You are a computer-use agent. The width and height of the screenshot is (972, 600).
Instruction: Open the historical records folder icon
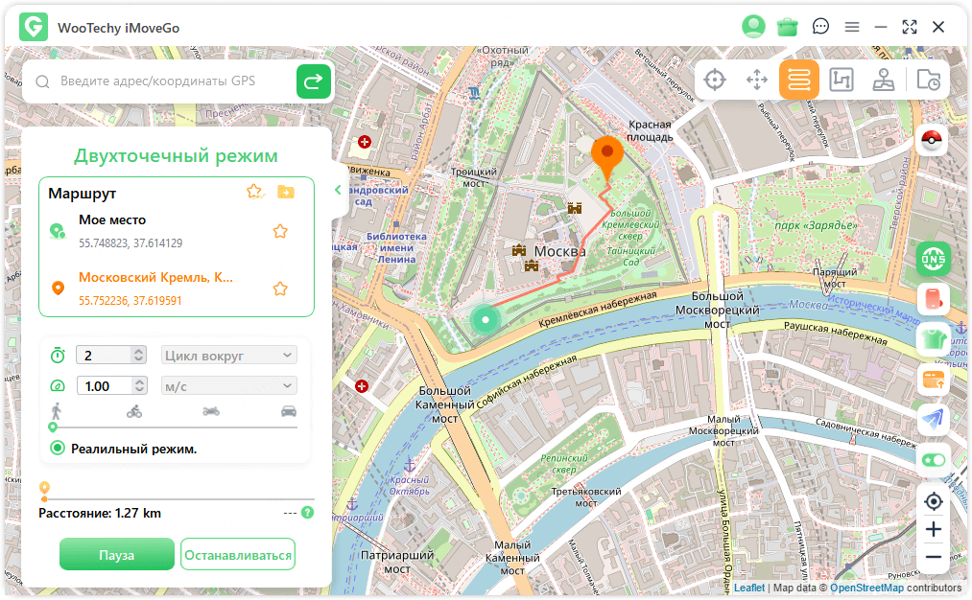(928, 81)
